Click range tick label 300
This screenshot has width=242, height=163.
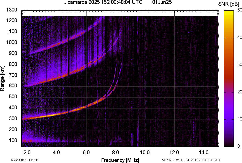[13, 119]
